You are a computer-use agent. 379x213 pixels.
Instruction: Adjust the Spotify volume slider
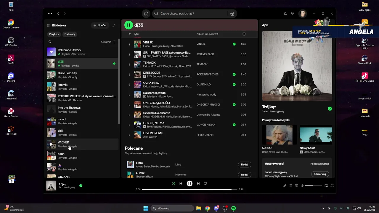(x=314, y=186)
